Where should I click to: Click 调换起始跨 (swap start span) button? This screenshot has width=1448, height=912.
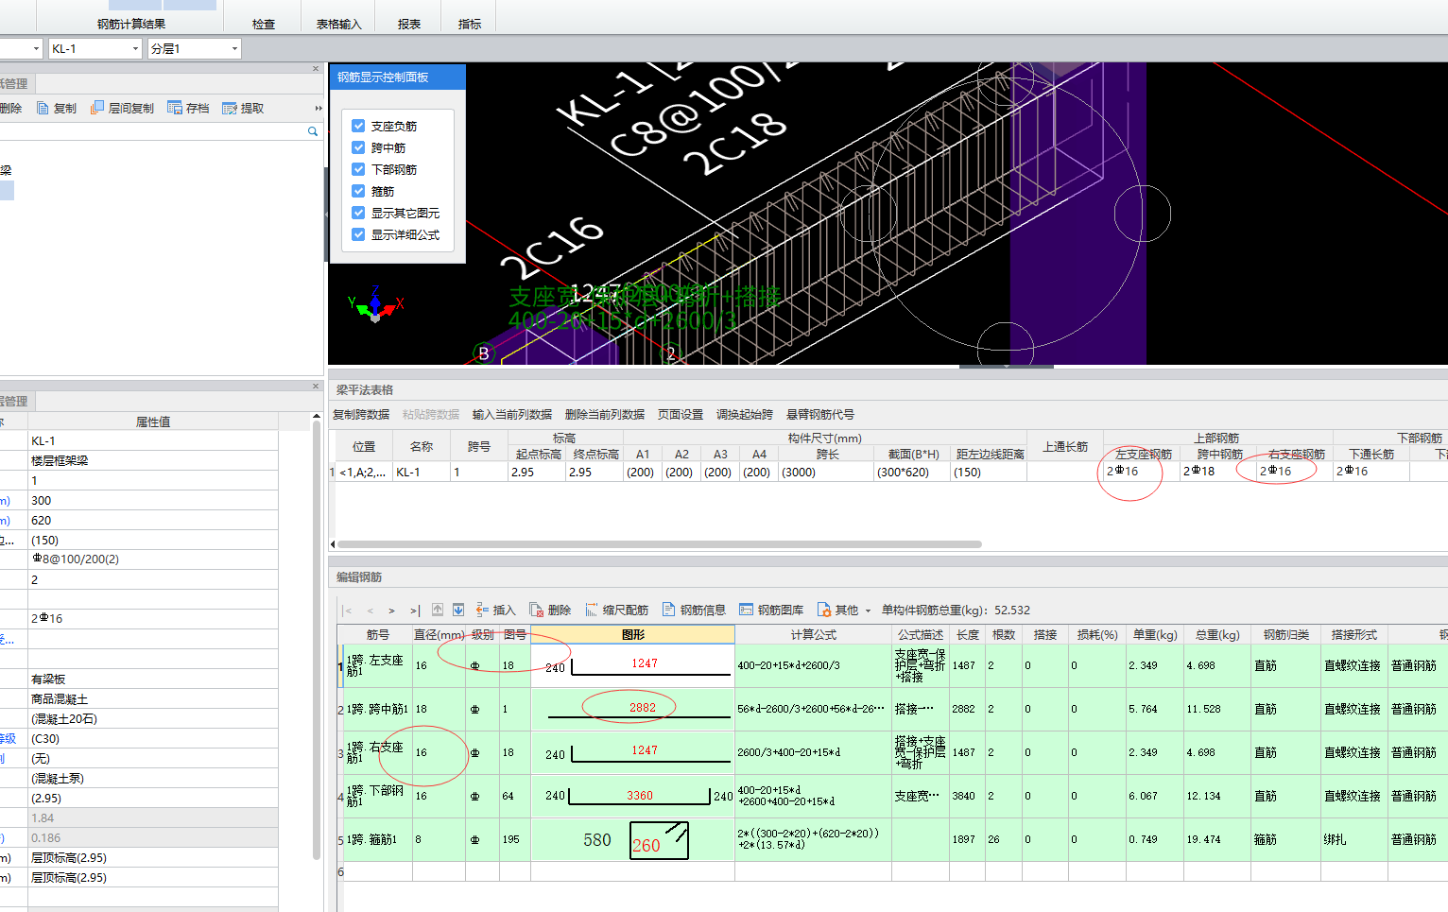(745, 414)
